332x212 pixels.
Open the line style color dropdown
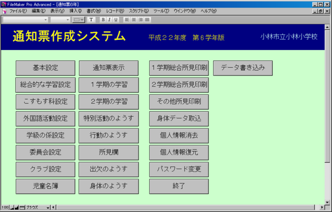click(x=79, y=20)
